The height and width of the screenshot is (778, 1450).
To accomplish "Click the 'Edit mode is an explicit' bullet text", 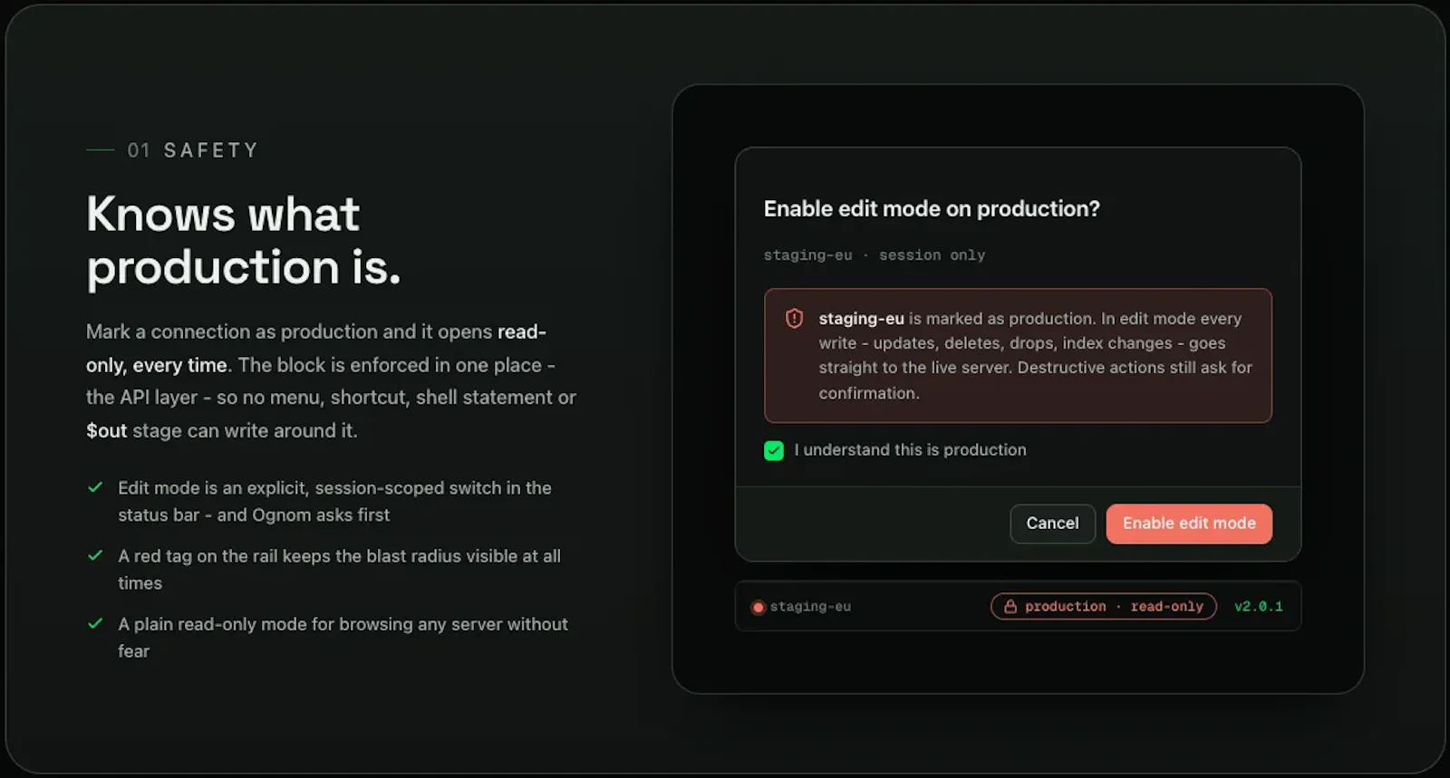I will pos(334,501).
